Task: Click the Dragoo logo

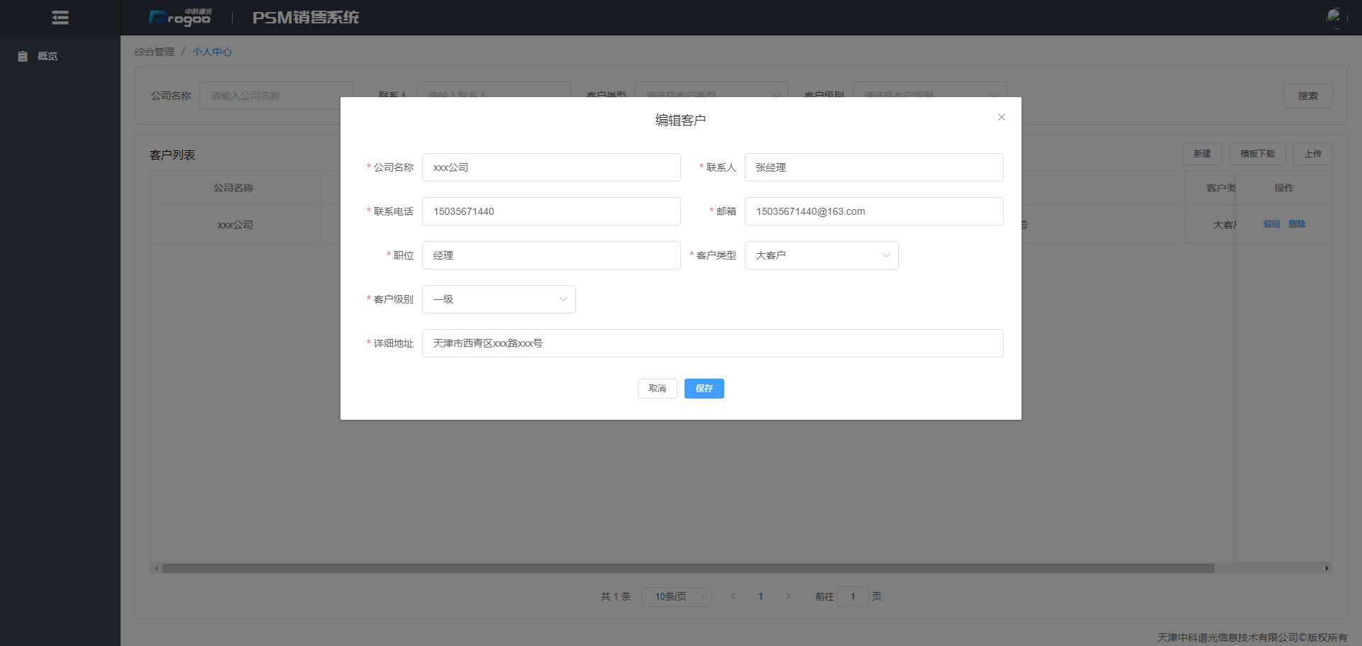Action: [x=180, y=18]
